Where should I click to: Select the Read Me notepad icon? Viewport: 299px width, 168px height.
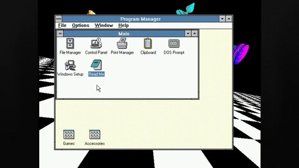point(96,65)
